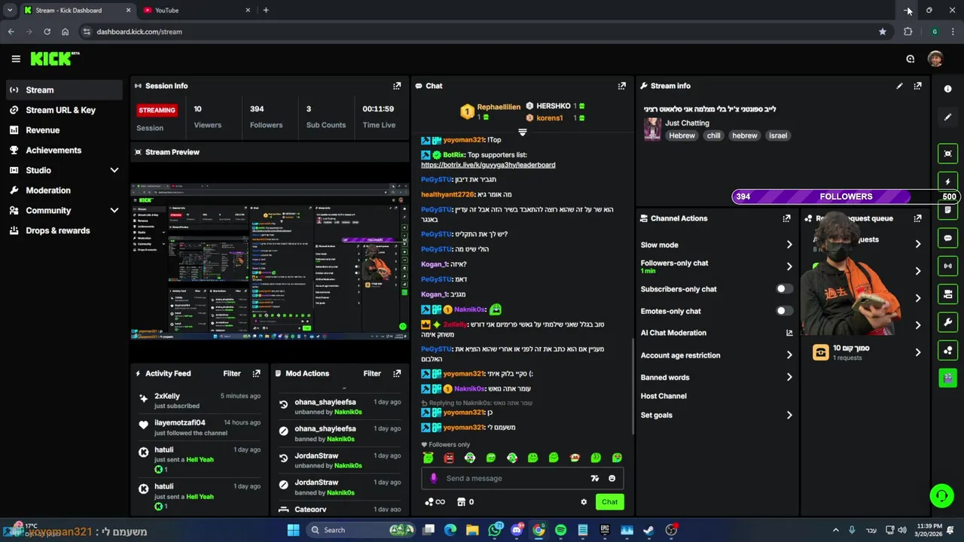The height and width of the screenshot is (542, 964).
Task: Open the user profile avatar menu
Action: (935, 59)
